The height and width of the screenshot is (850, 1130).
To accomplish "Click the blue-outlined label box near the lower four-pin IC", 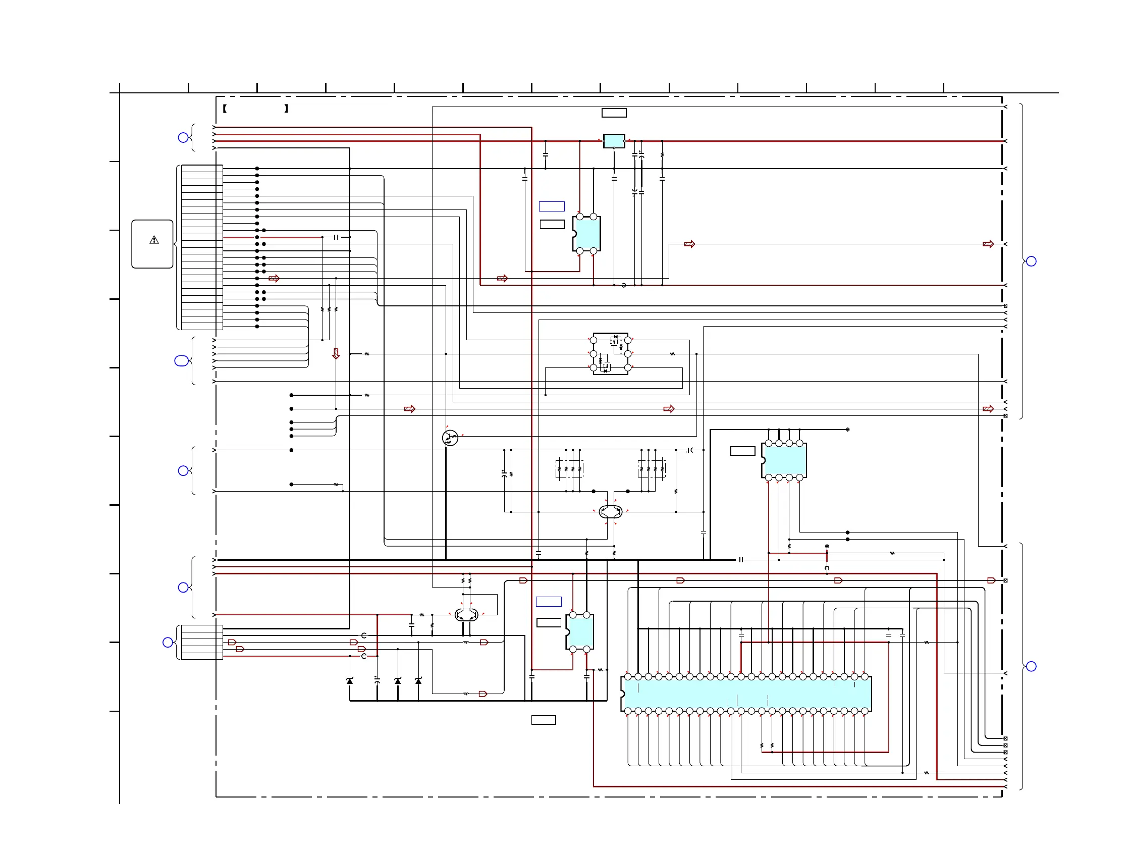I will pos(549,602).
